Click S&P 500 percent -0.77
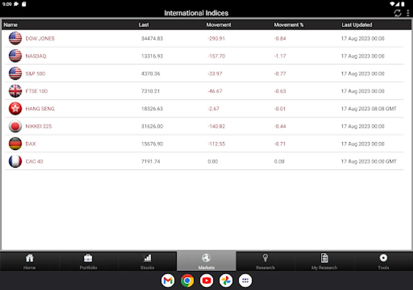Screen dimensions: 413x290 [x=280, y=73]
